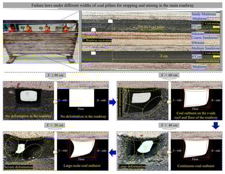Viewport: 225px width, 174px height.
Task: Open the 'Severe deformation' roadway photo
Action: coord(29,151)
